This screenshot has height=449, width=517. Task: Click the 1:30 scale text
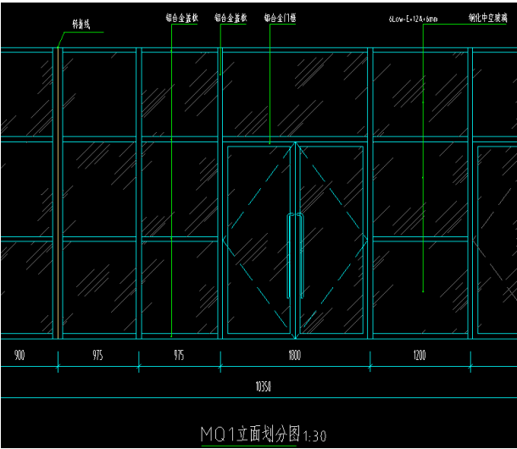[x=314, y=436]
